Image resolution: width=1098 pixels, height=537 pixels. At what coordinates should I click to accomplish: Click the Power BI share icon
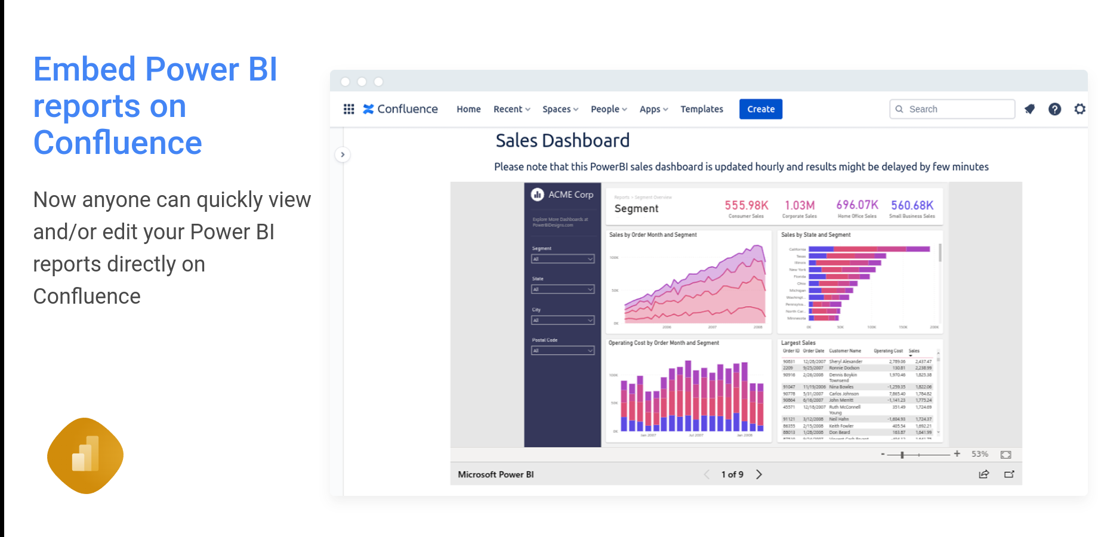pyautogui.click(x=984, y=474)
